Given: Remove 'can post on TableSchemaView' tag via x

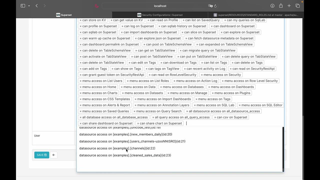Looking at the screenshot, I should point(144,44).
